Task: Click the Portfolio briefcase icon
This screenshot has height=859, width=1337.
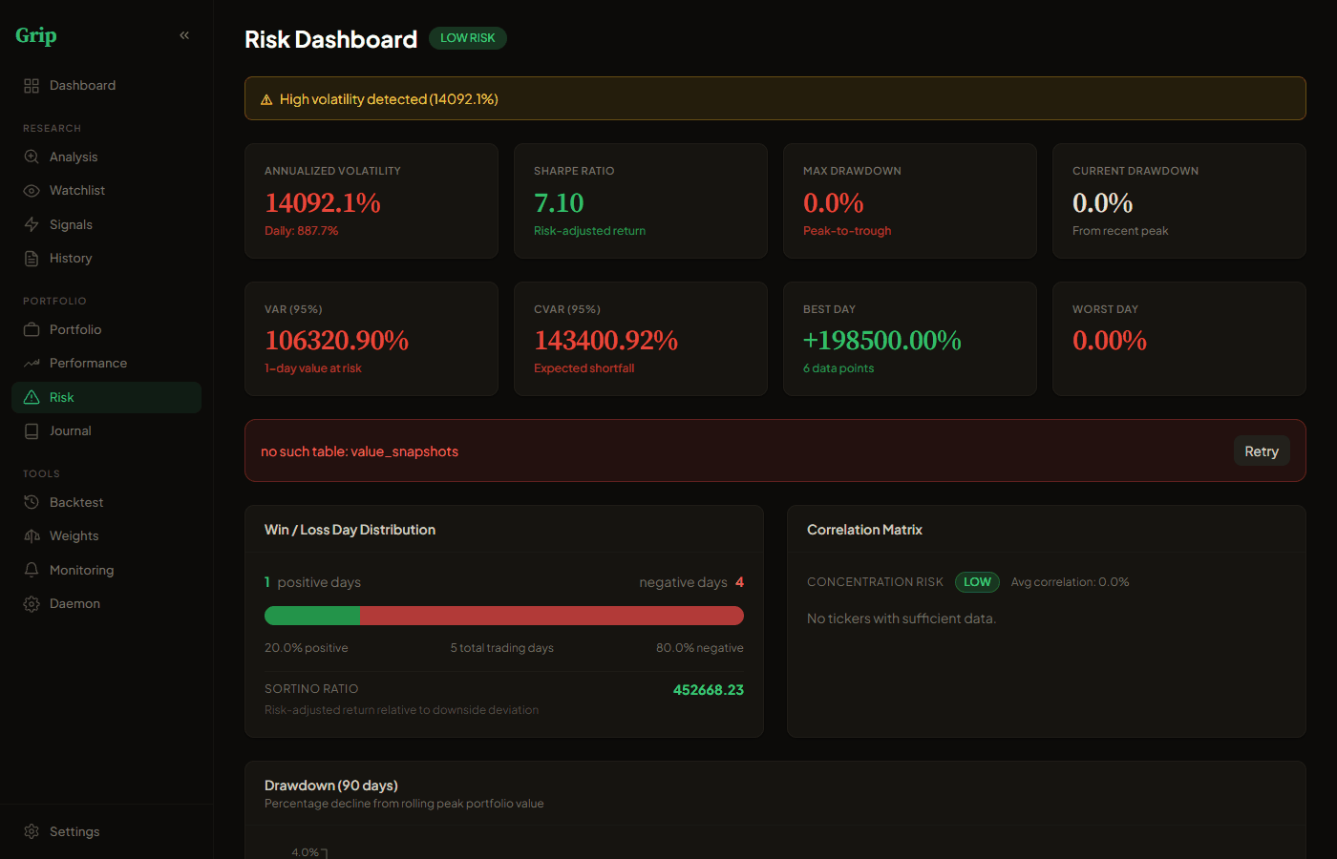Action: click(32, 330)
